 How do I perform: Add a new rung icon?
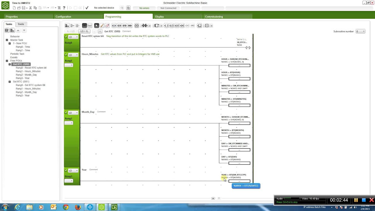67,25
